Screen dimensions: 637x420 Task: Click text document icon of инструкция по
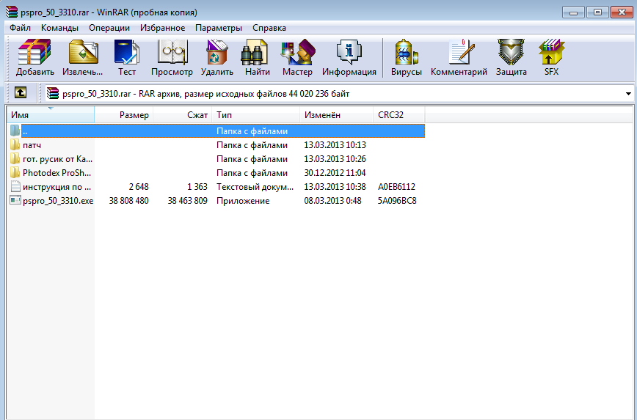pyautogui.click(x=15, y=187)
